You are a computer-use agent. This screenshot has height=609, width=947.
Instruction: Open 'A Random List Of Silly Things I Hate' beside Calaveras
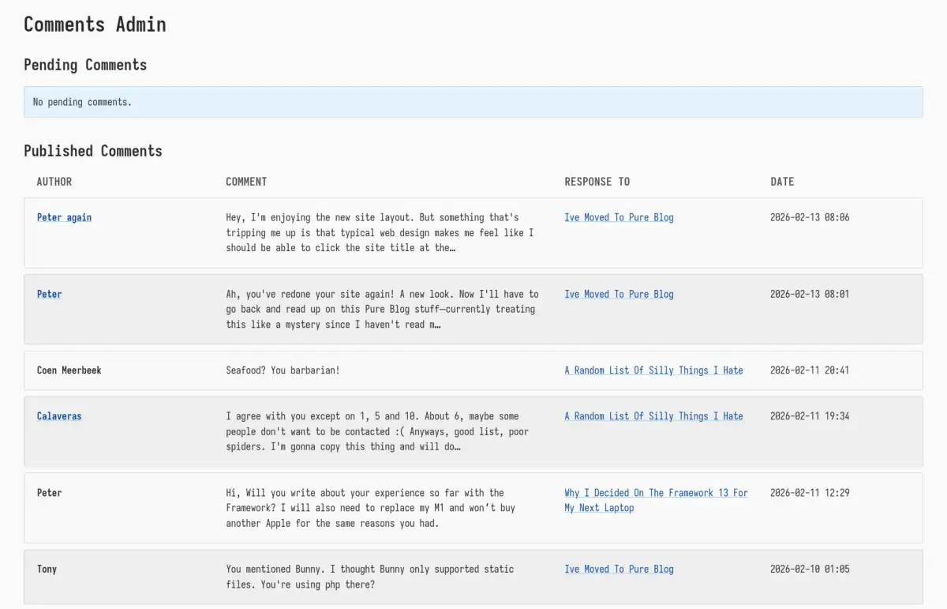click(653, 416)
